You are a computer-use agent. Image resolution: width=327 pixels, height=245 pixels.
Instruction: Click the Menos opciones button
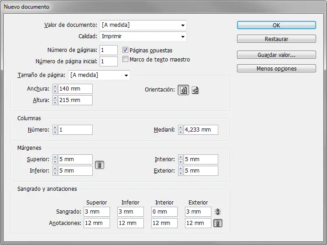click(276, 68)
